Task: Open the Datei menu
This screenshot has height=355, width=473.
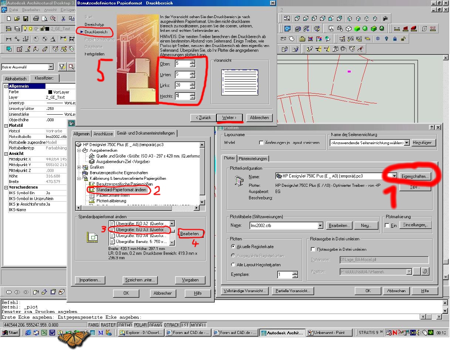Action: [13, 10]
